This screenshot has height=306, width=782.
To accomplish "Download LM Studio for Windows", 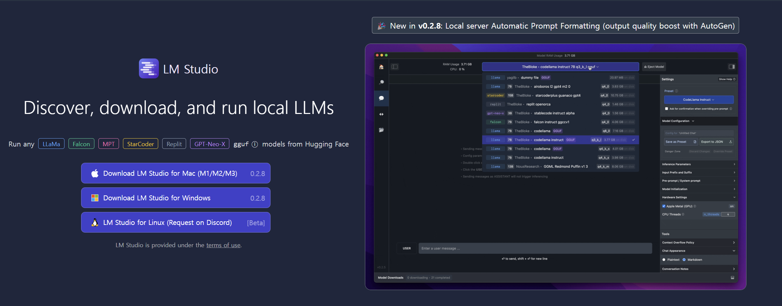I will [x=176, y=198].
